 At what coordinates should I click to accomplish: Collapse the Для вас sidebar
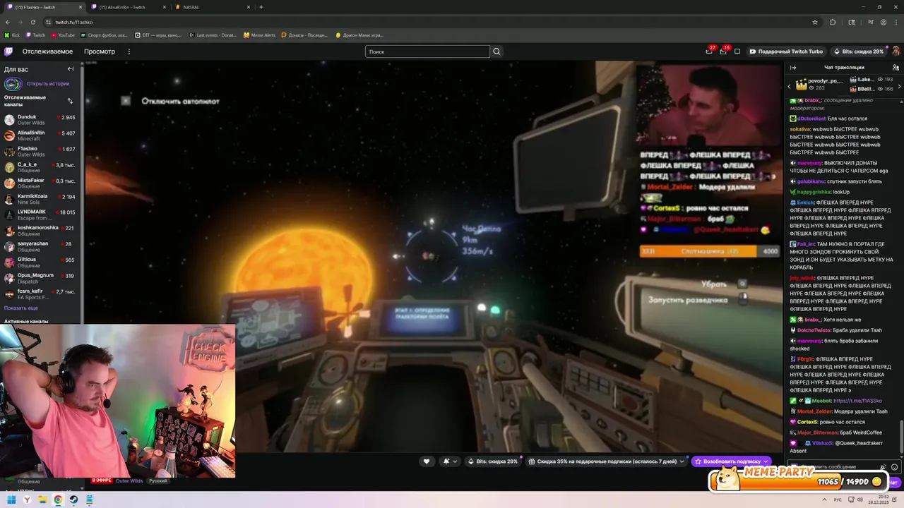[x=71, y=69]
